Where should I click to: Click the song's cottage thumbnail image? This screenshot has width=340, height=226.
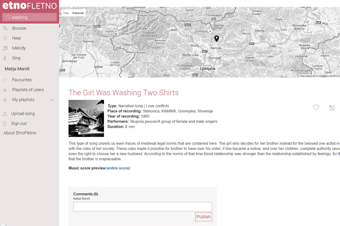86,118
